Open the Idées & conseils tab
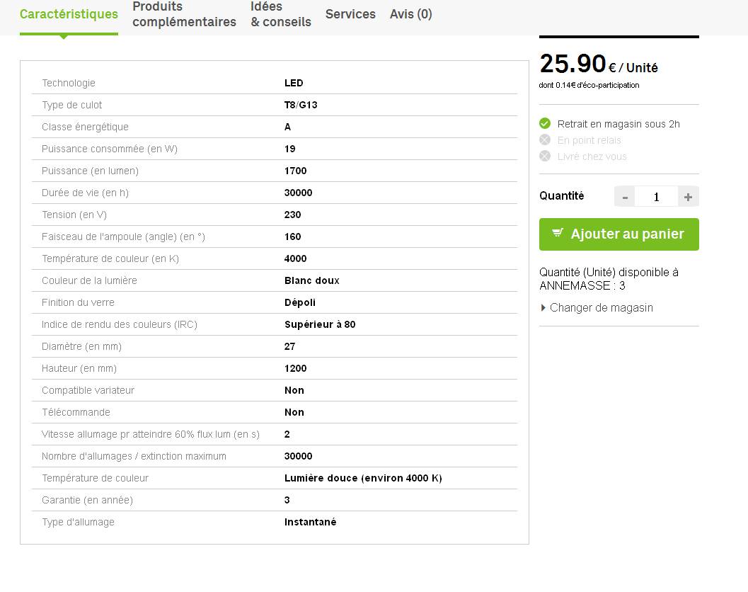The width and height of the screenshot is (748, 592). [x=280, y=14]
